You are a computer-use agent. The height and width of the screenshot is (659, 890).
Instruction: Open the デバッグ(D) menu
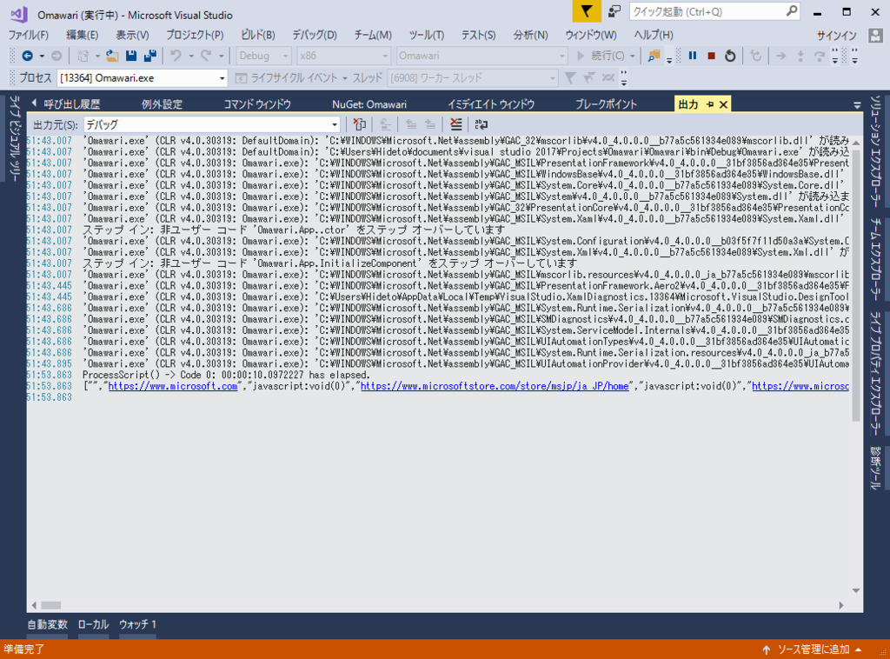coord(315,35)
